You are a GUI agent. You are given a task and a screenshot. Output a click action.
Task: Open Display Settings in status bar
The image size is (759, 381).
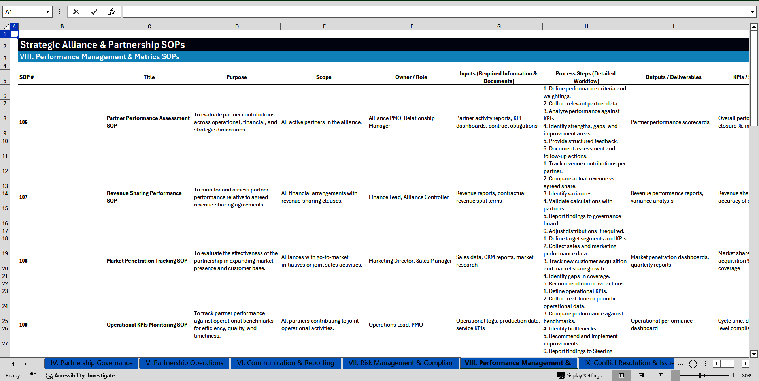click(x=579, y=375)
